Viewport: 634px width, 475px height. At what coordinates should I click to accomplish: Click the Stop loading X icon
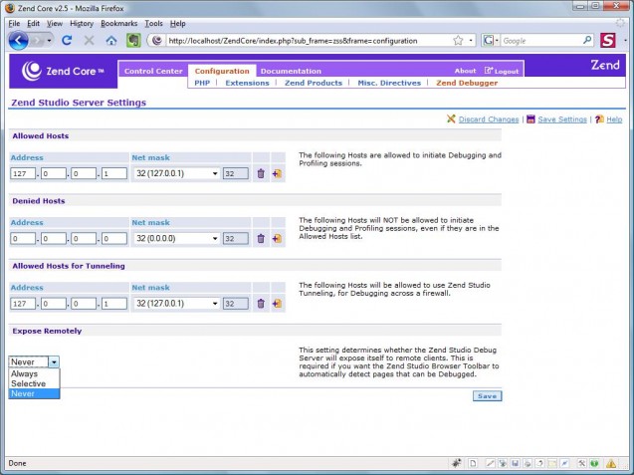pos(89,40)
